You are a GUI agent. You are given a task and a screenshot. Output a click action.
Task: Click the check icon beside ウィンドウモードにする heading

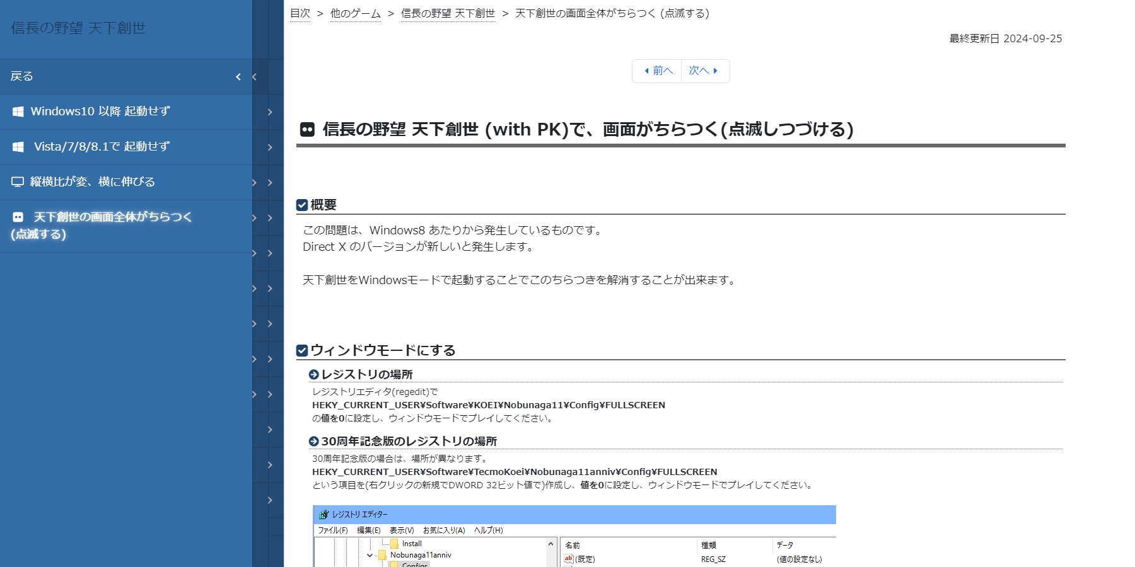(x=302, y=350)
